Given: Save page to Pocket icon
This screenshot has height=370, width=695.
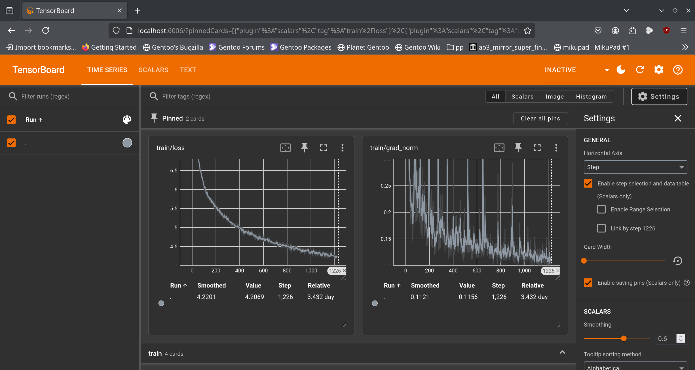Looking at the screenshot, I should click(598, 30).
